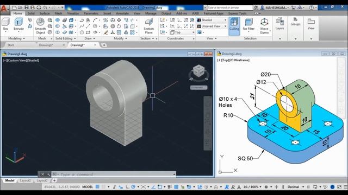Click the Erase tool in Modify panel

106,32
